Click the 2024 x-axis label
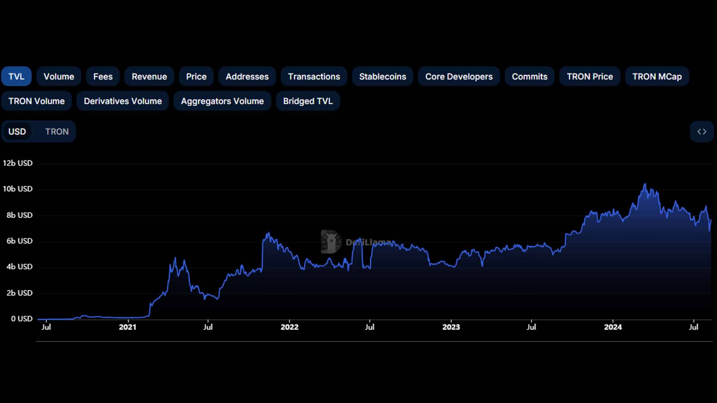 [613, 327]
